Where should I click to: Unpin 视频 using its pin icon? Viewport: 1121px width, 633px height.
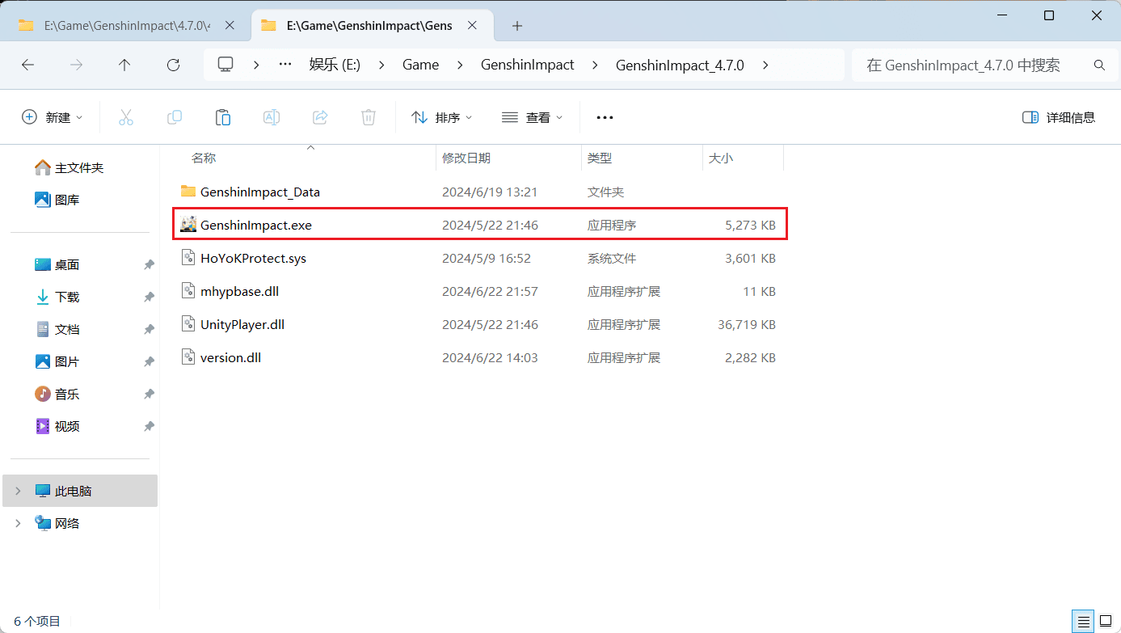(x=149, y=426)
